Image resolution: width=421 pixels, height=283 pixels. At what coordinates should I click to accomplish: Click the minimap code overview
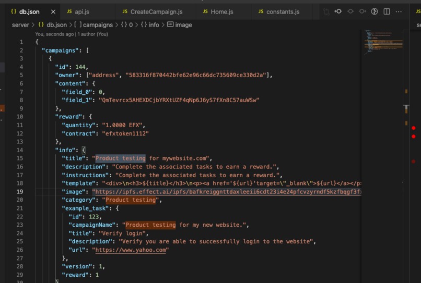[383, 42]
